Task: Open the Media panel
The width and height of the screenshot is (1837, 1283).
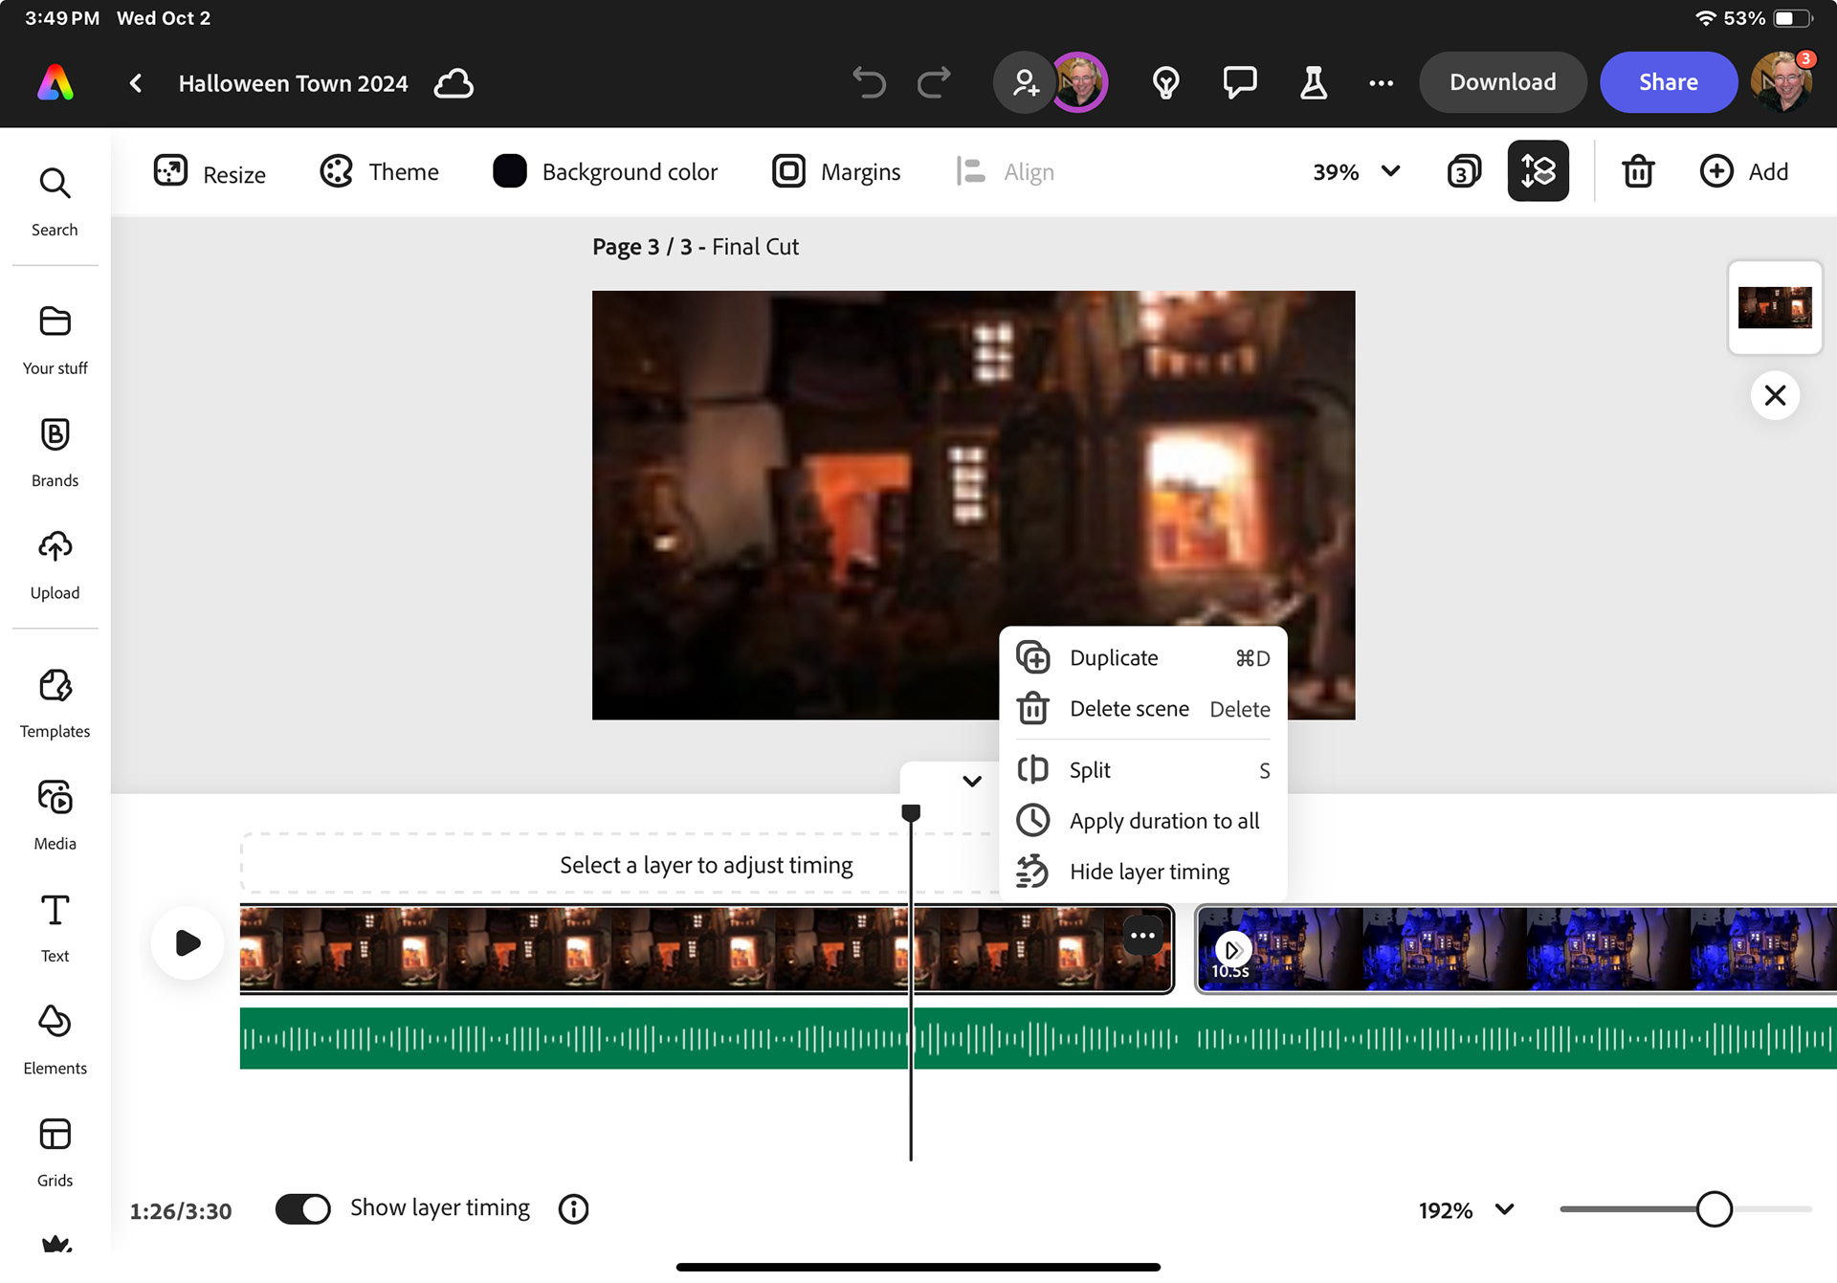Action: [55, 816]
